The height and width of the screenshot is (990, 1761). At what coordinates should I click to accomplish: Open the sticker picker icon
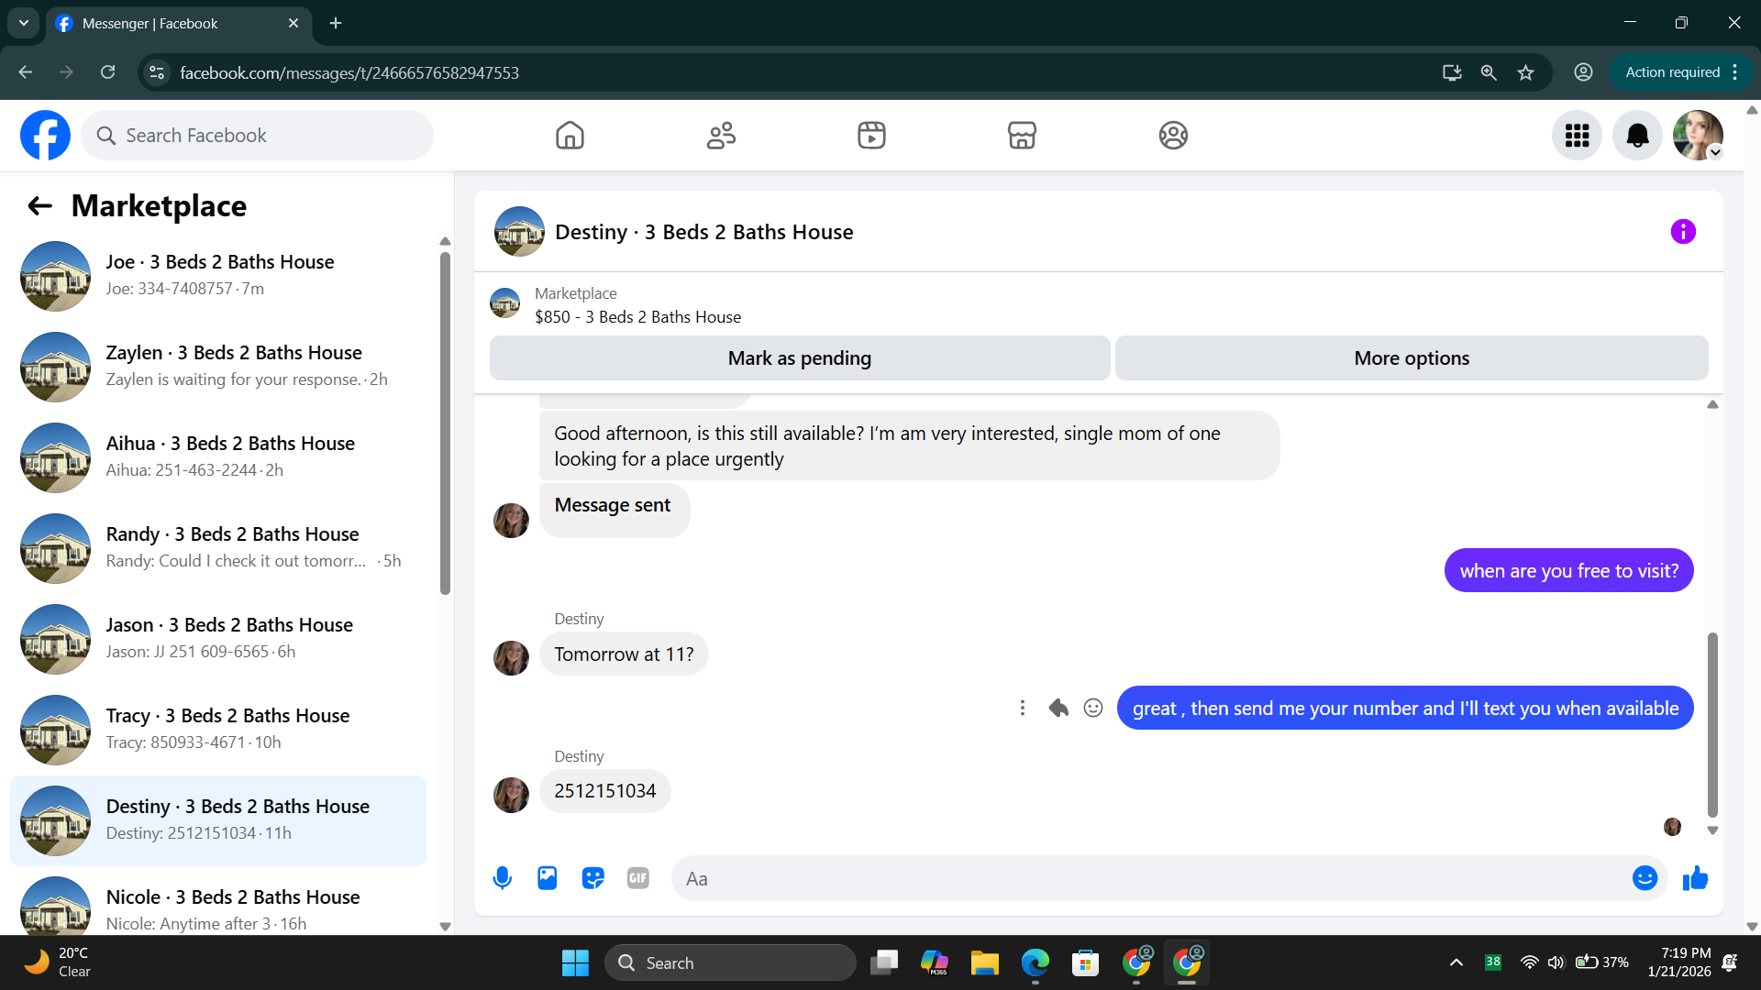pos(593,878)
